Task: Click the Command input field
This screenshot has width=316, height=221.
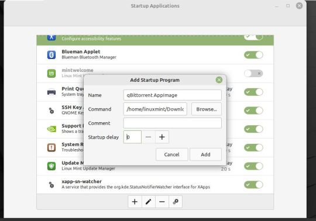Action: point(155,109)
